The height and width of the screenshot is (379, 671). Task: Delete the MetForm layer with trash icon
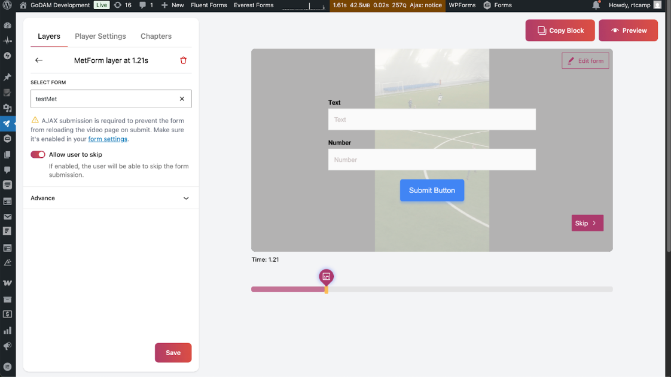coord(184,60)
